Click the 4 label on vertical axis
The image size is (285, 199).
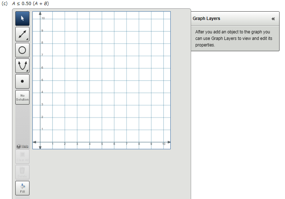point(42,92)
